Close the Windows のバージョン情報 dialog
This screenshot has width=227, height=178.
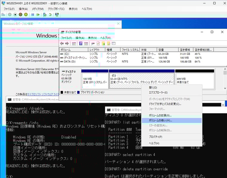pos(118,24)
